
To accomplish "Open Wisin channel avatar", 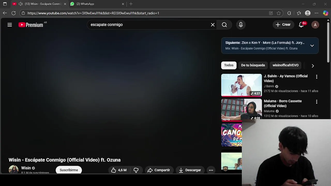I will coord(13,169).
